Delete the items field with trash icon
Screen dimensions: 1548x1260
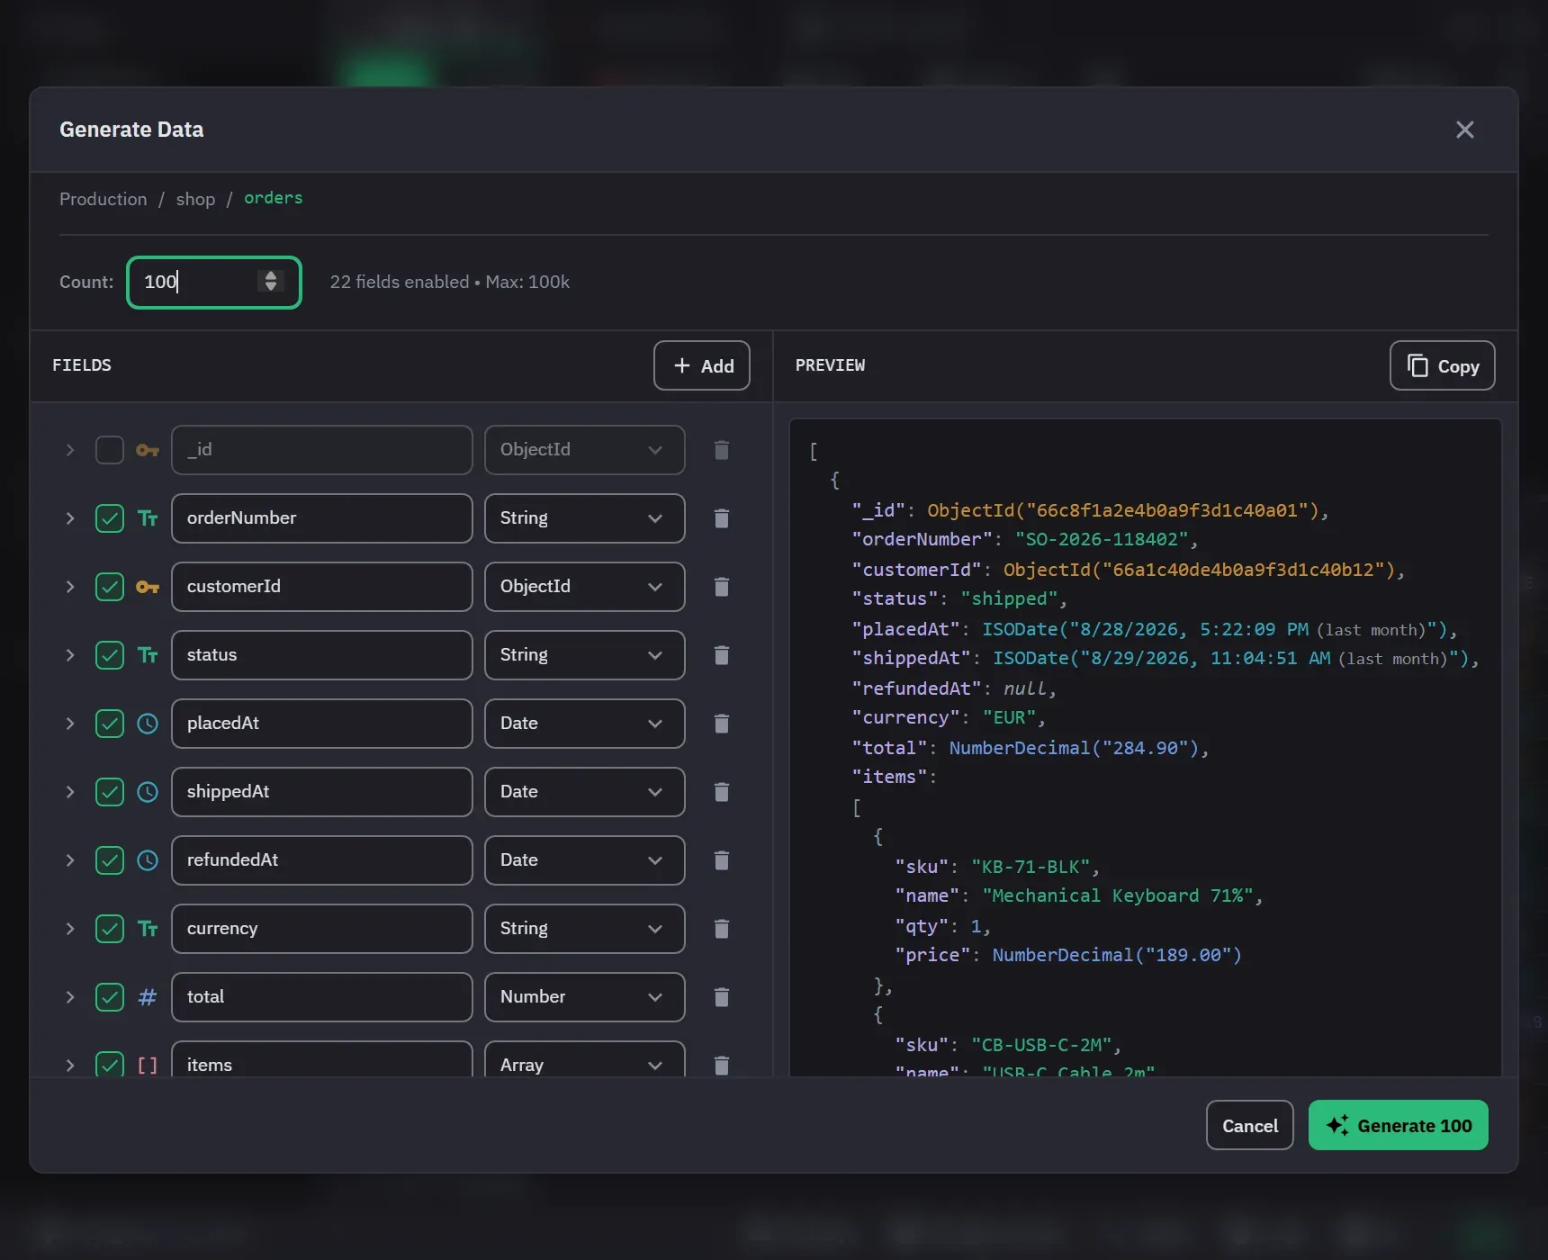click(721, 1066)
